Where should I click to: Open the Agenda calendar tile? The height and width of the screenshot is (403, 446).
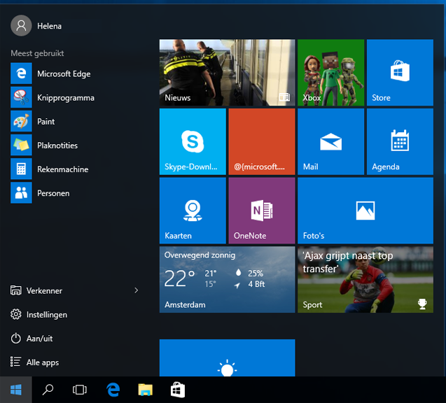point(400,141)
